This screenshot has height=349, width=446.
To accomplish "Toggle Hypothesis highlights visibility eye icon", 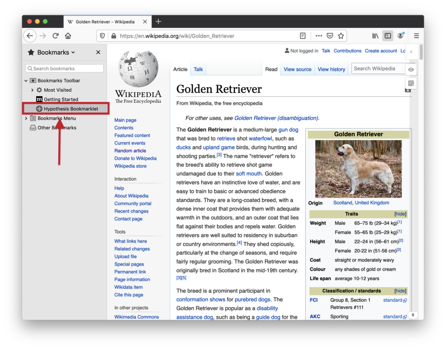I will pos(411,70).
